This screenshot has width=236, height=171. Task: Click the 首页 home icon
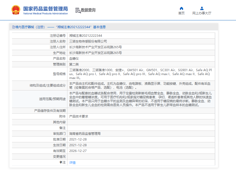[181, 8]
